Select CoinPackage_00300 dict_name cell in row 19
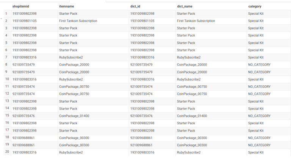The image size is (291, 158). [x=192, y=145]
